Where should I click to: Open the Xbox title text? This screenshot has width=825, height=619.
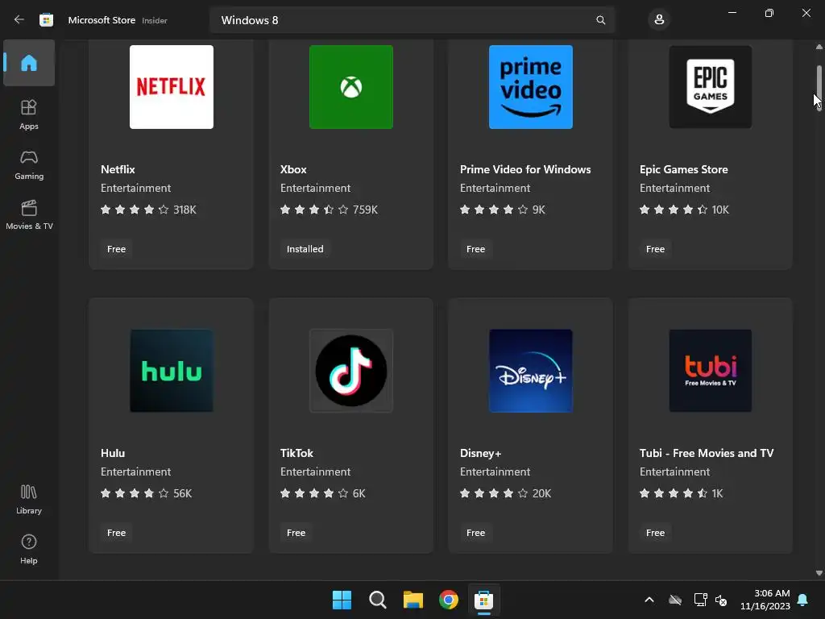pyautogui.click(x=293, y=169)
